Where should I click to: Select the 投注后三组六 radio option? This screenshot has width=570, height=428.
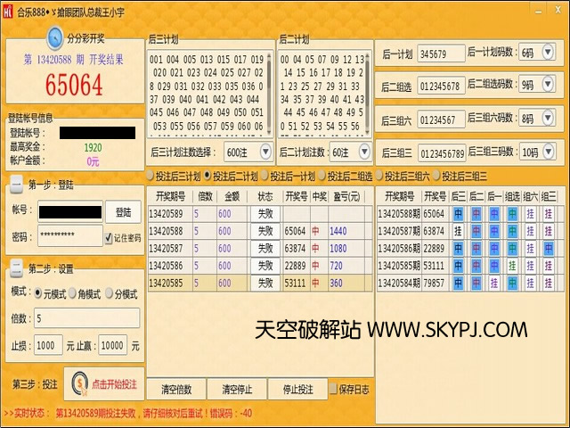pos(379,176)
